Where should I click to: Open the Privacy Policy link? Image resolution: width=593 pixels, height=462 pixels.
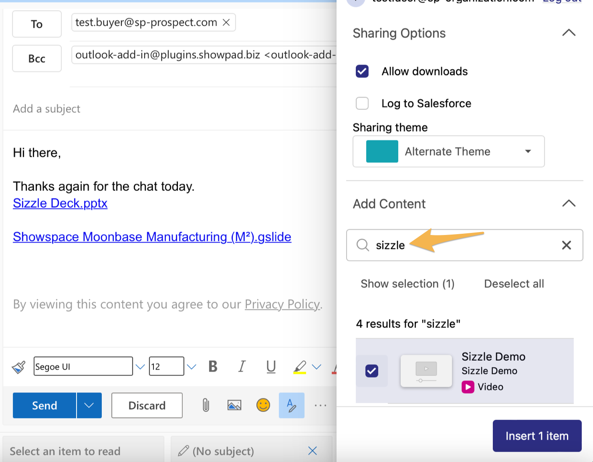coord(282,304)
